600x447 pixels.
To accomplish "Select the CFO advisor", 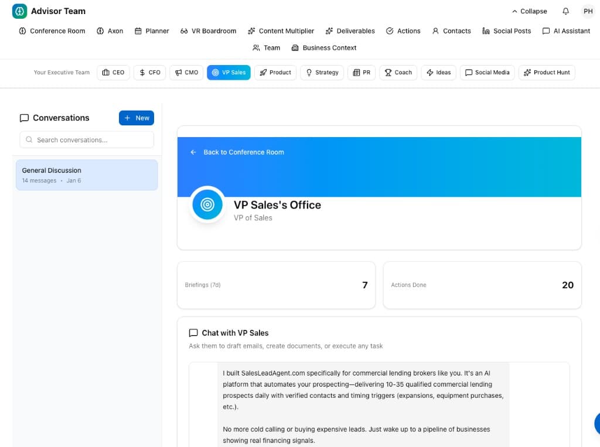I will pyautogui.click(x=149, y=72).
